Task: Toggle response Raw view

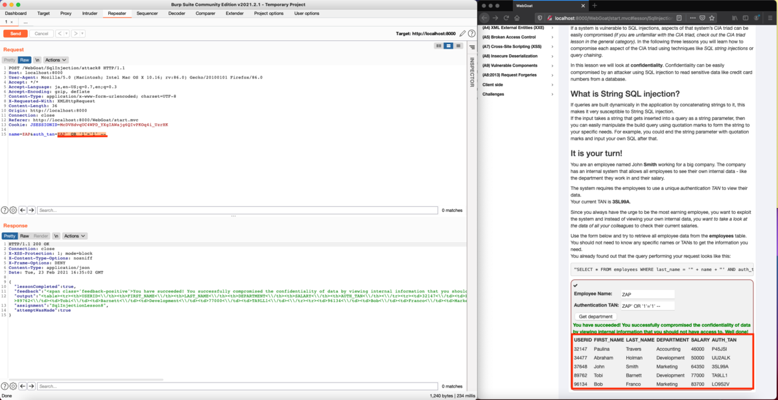Action: coord(24,236)
